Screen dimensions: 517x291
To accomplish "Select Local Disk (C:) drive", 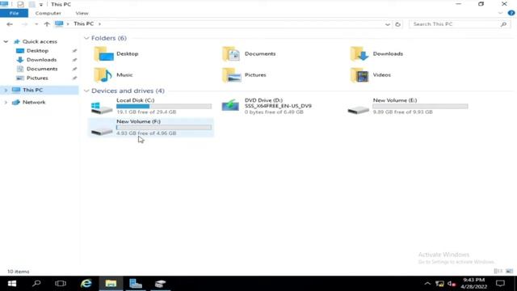I will [x=151, y=106].
